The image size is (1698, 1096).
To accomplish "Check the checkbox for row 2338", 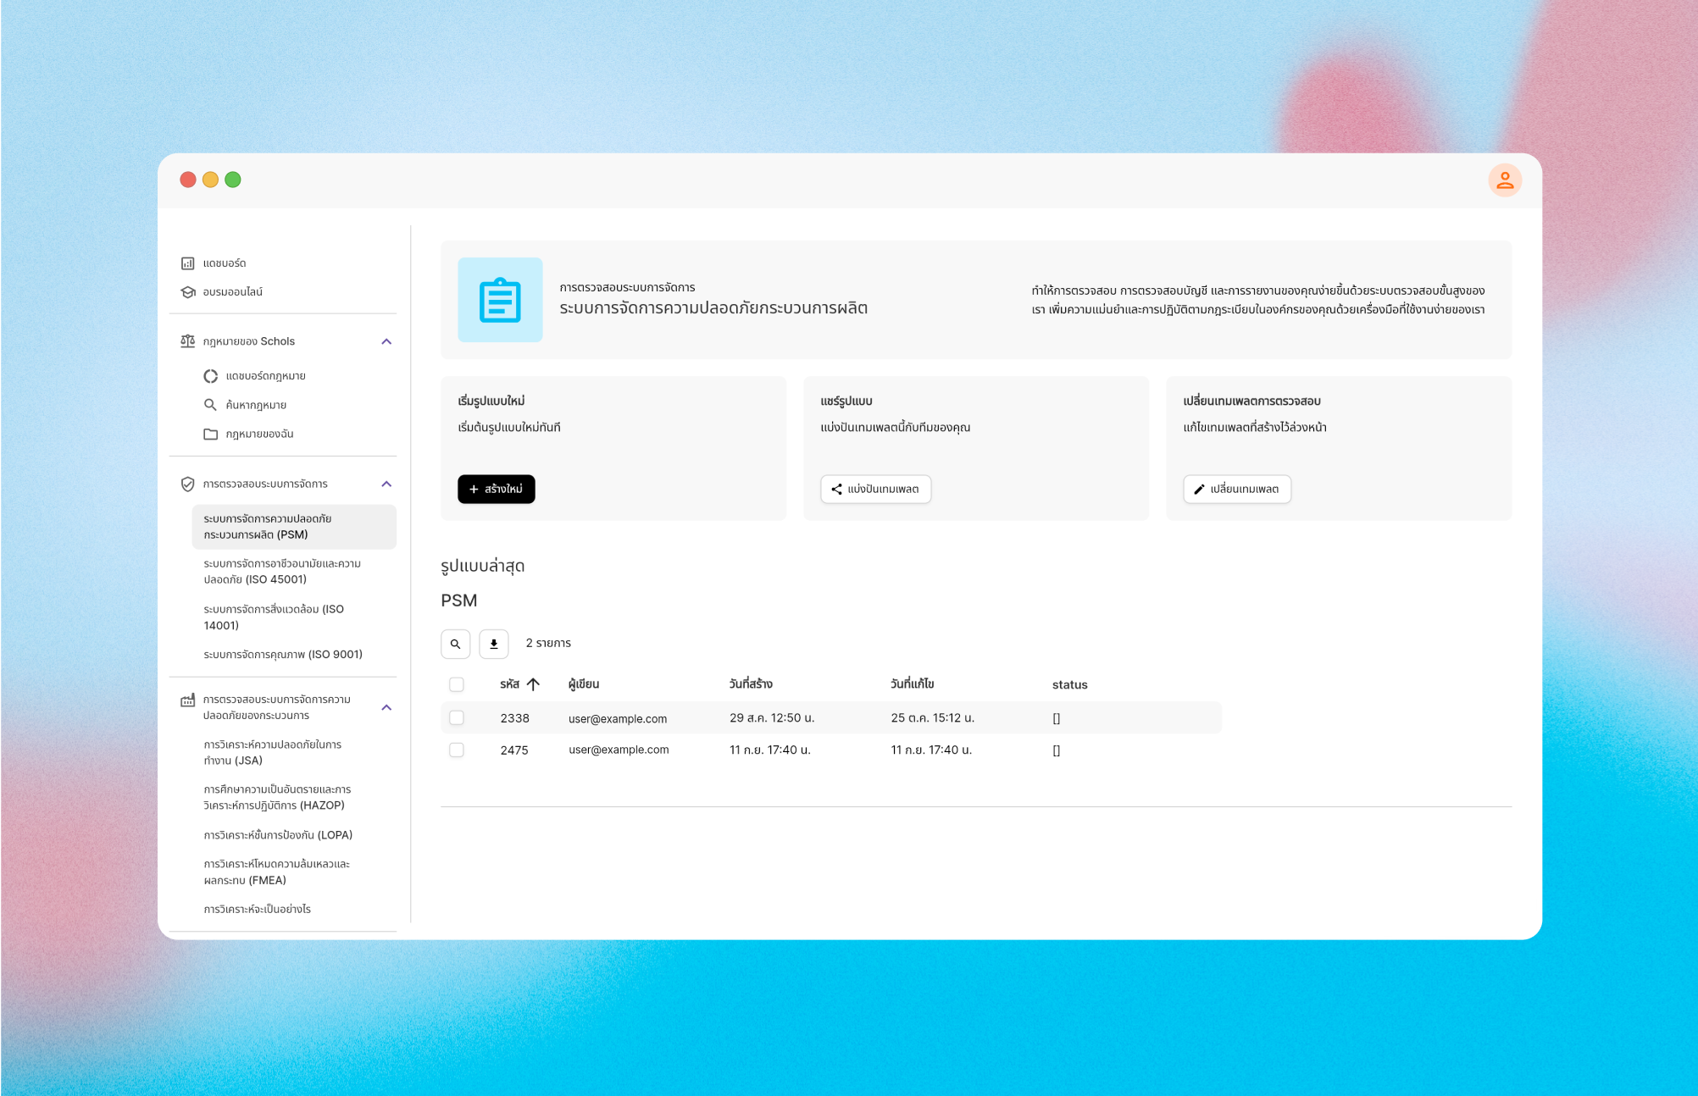I will tap(457, 718).
